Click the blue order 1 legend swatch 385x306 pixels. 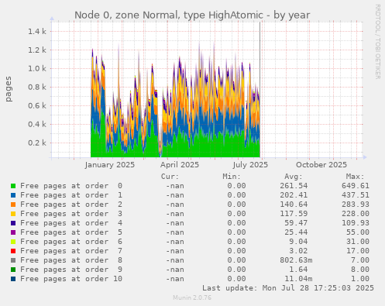(x=13, y=195)
